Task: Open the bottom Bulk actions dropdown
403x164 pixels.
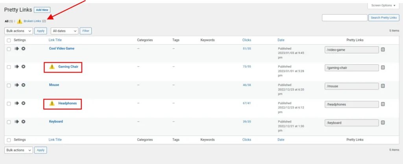Action: pyautogui.click(x=18, y=150)
